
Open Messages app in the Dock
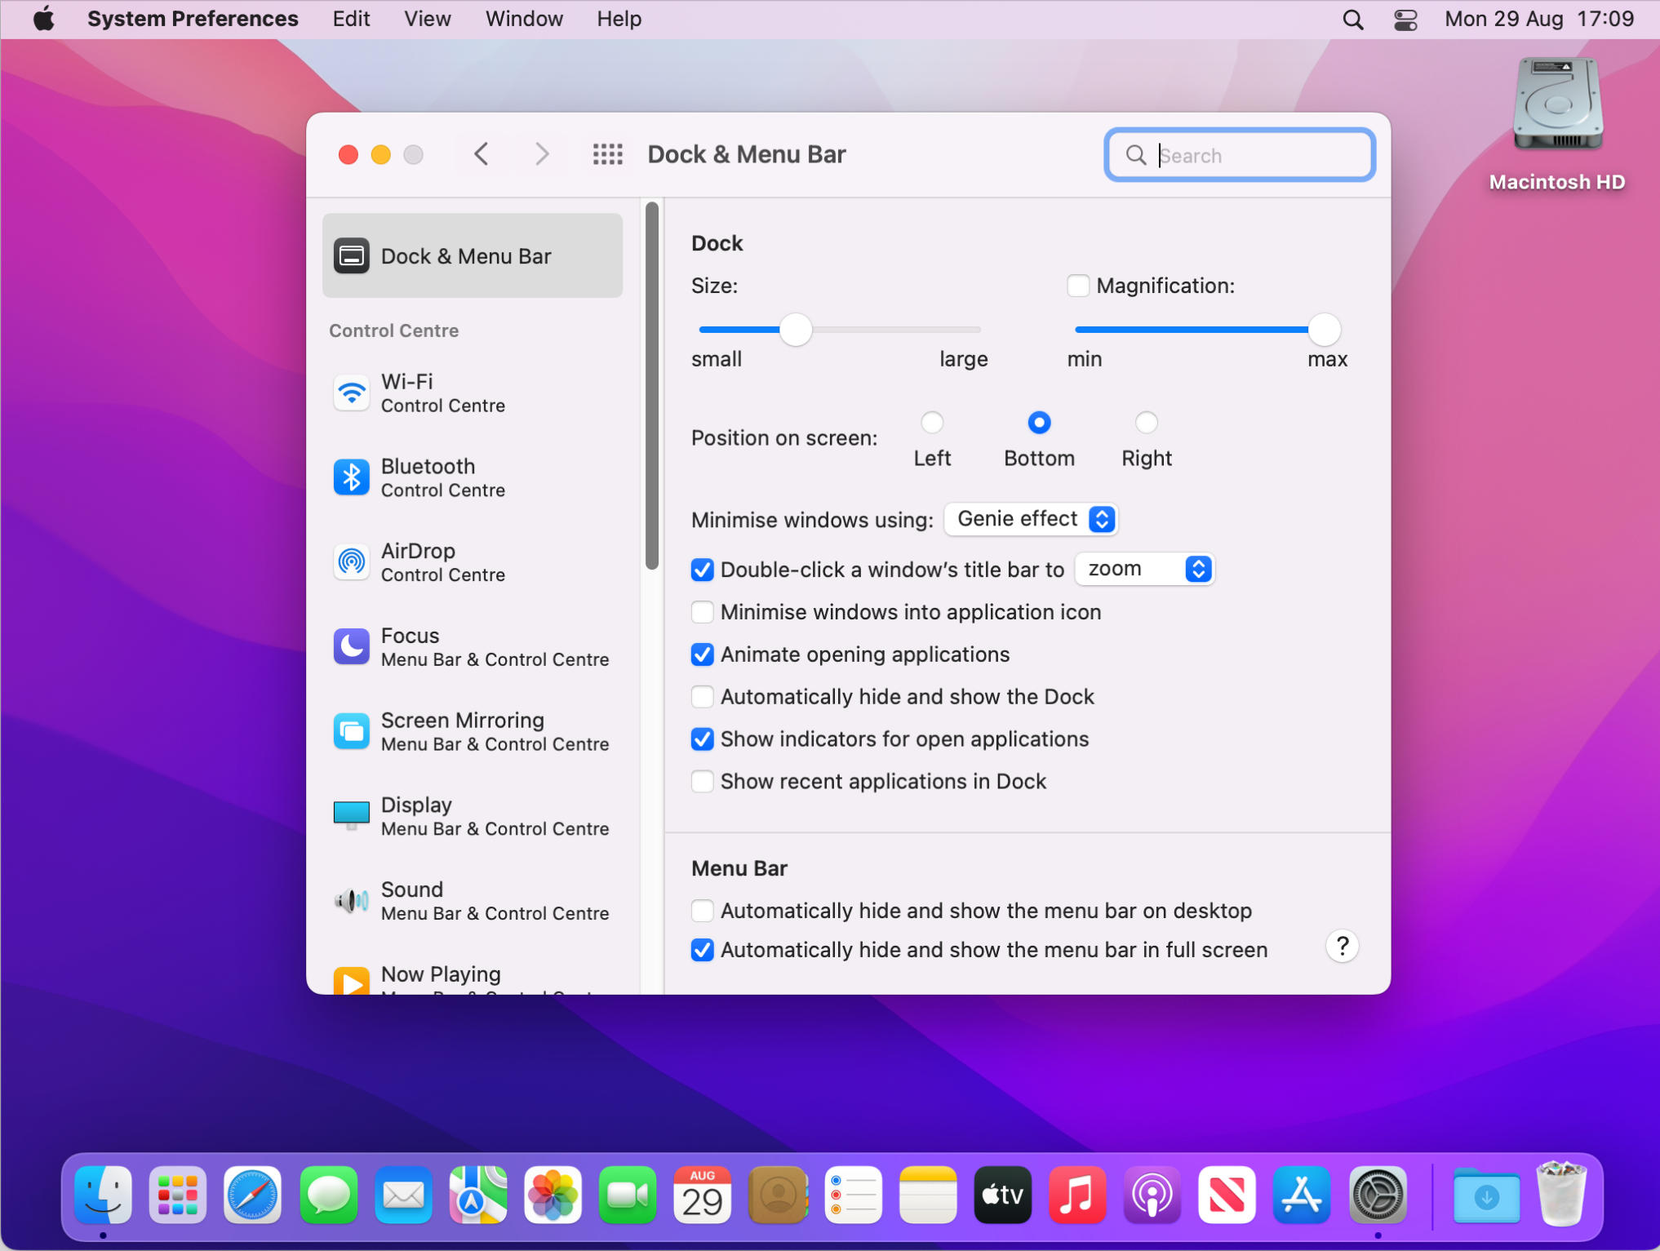point(328,1196)
